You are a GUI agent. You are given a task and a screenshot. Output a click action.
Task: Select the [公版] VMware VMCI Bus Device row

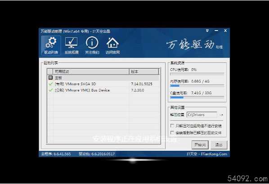pos(103,90)
